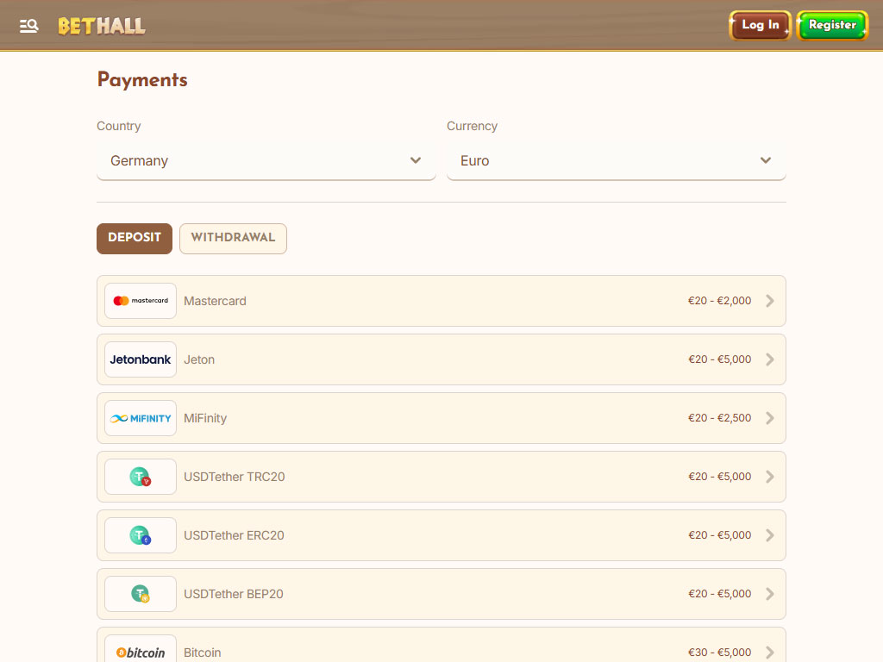The image size is (883, 662).
Task: Click the USDTether TRC20 coin icon
Action: pos(141,477)
